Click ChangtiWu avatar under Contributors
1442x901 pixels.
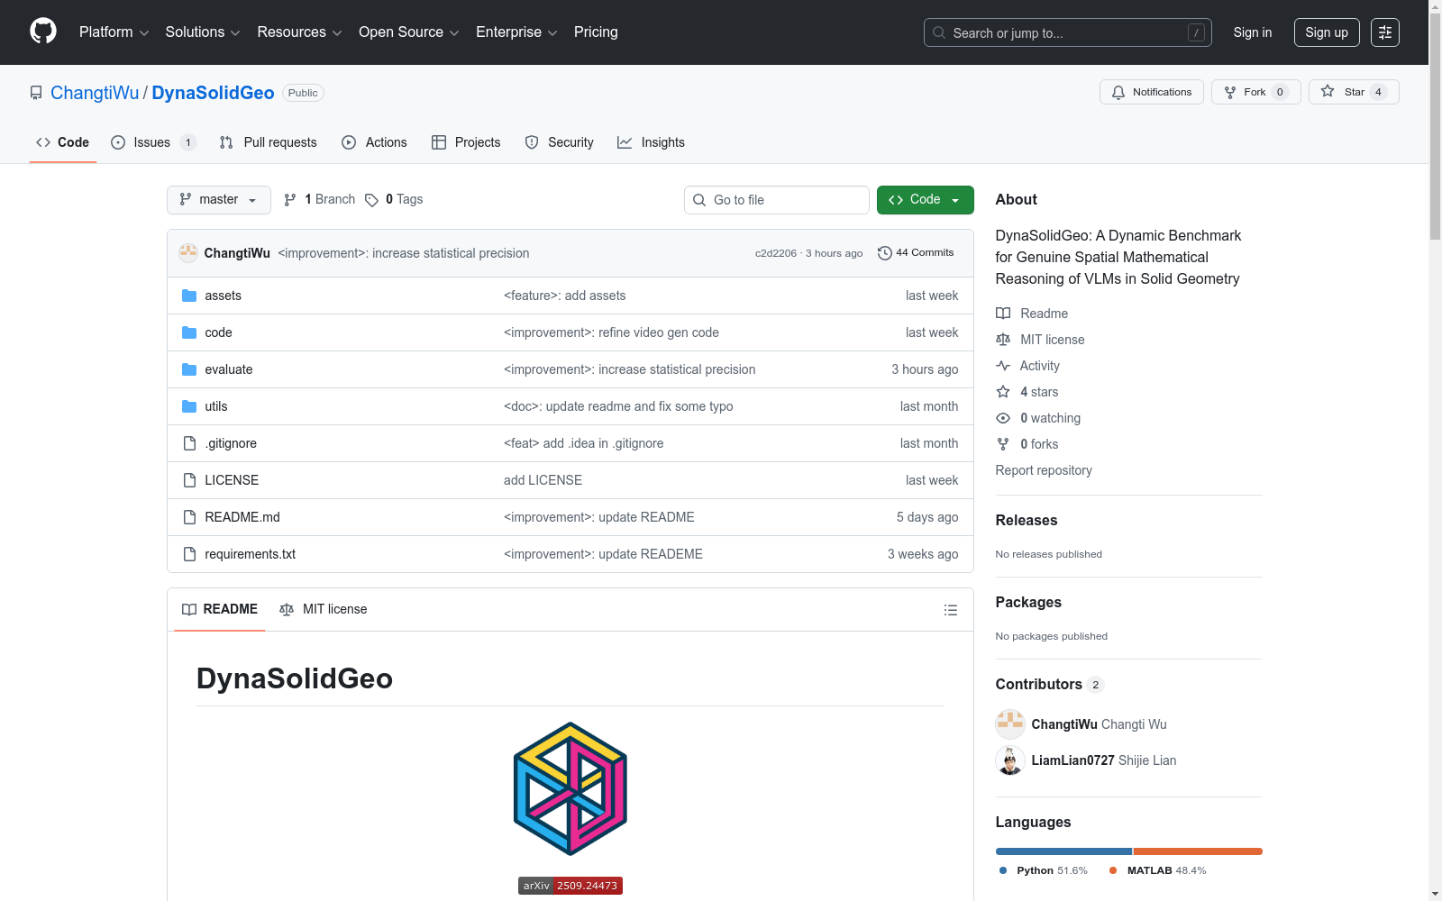tap(1010, 724)
